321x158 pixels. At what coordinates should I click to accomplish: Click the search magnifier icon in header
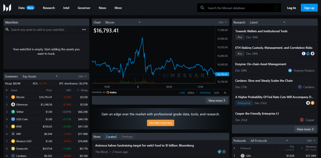click(x=202, y=8)
